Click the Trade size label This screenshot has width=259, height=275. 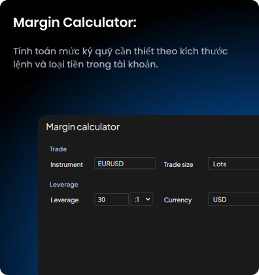179,164
